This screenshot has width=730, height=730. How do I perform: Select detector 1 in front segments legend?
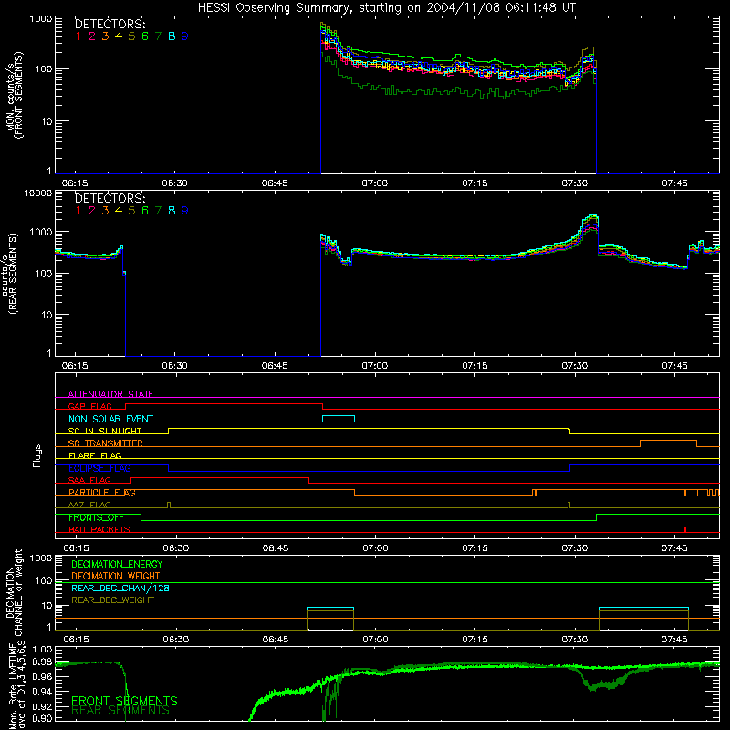coord(78,36)
